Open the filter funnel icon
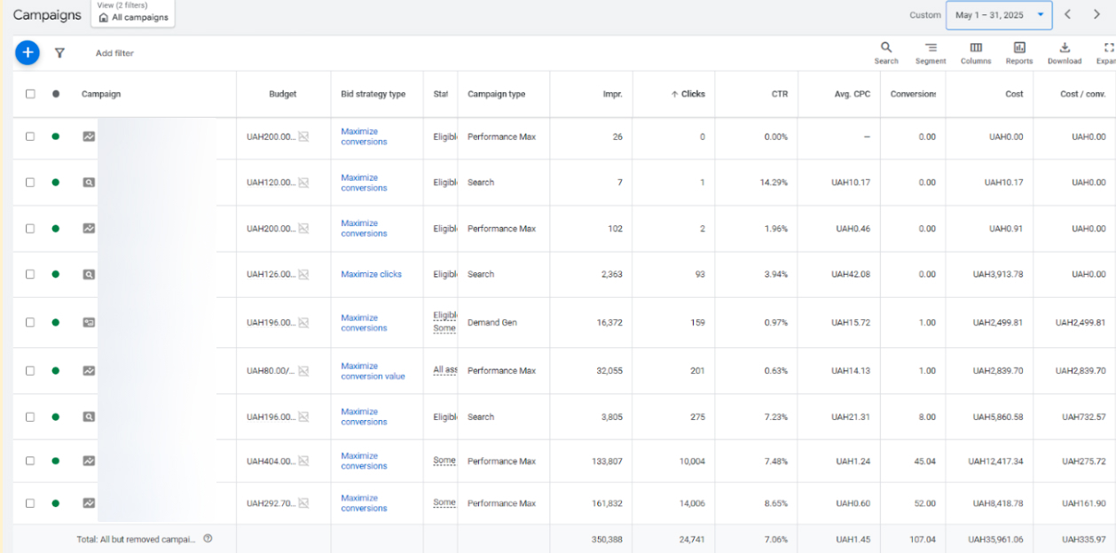Screen dimensions: 1116x553 (59, 53)
